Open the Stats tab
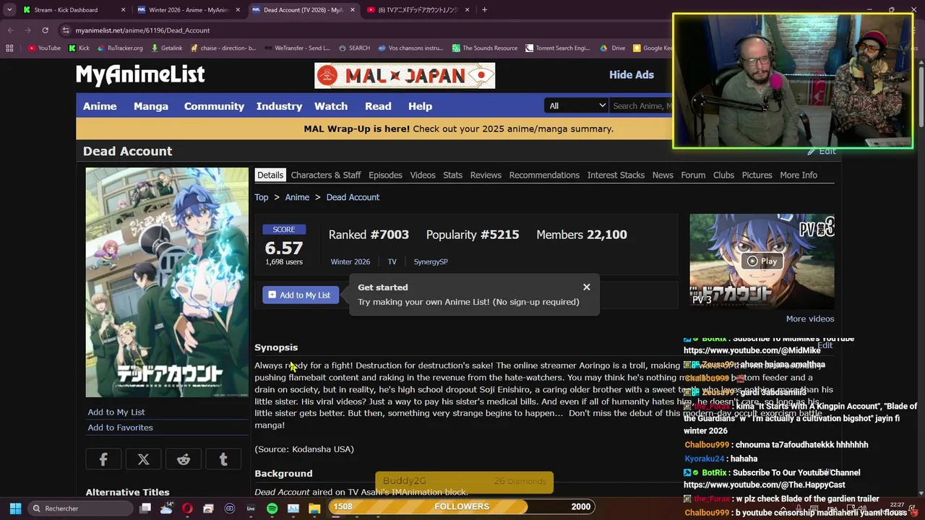925x520 pixels. click(x=452, y=175)
